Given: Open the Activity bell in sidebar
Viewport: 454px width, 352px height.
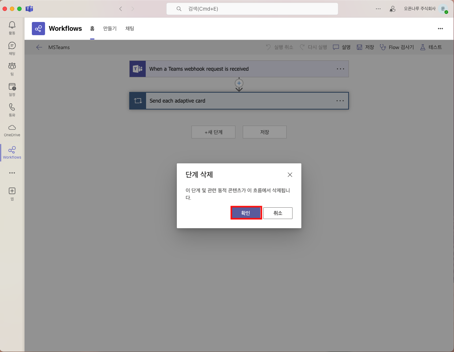Looking at the screenshot, I should pos(12,27).
